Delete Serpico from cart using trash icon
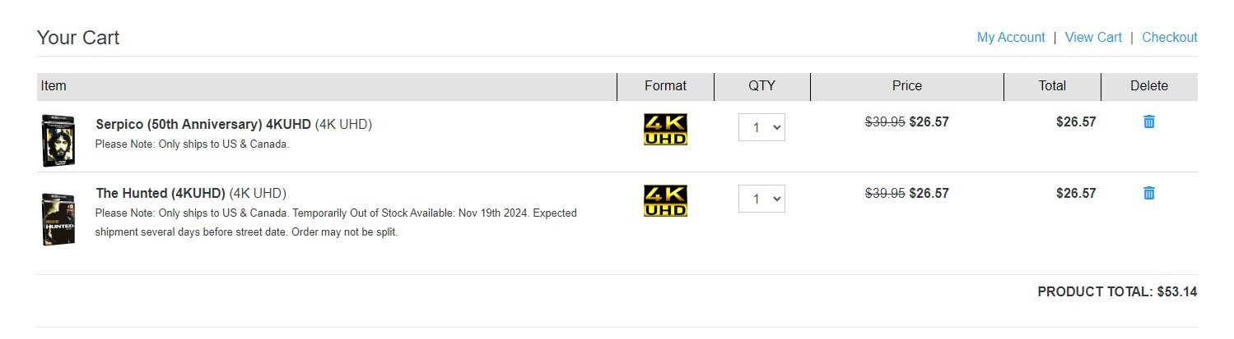This screenshot has height=339, width=1234. tap(1149, 121)
